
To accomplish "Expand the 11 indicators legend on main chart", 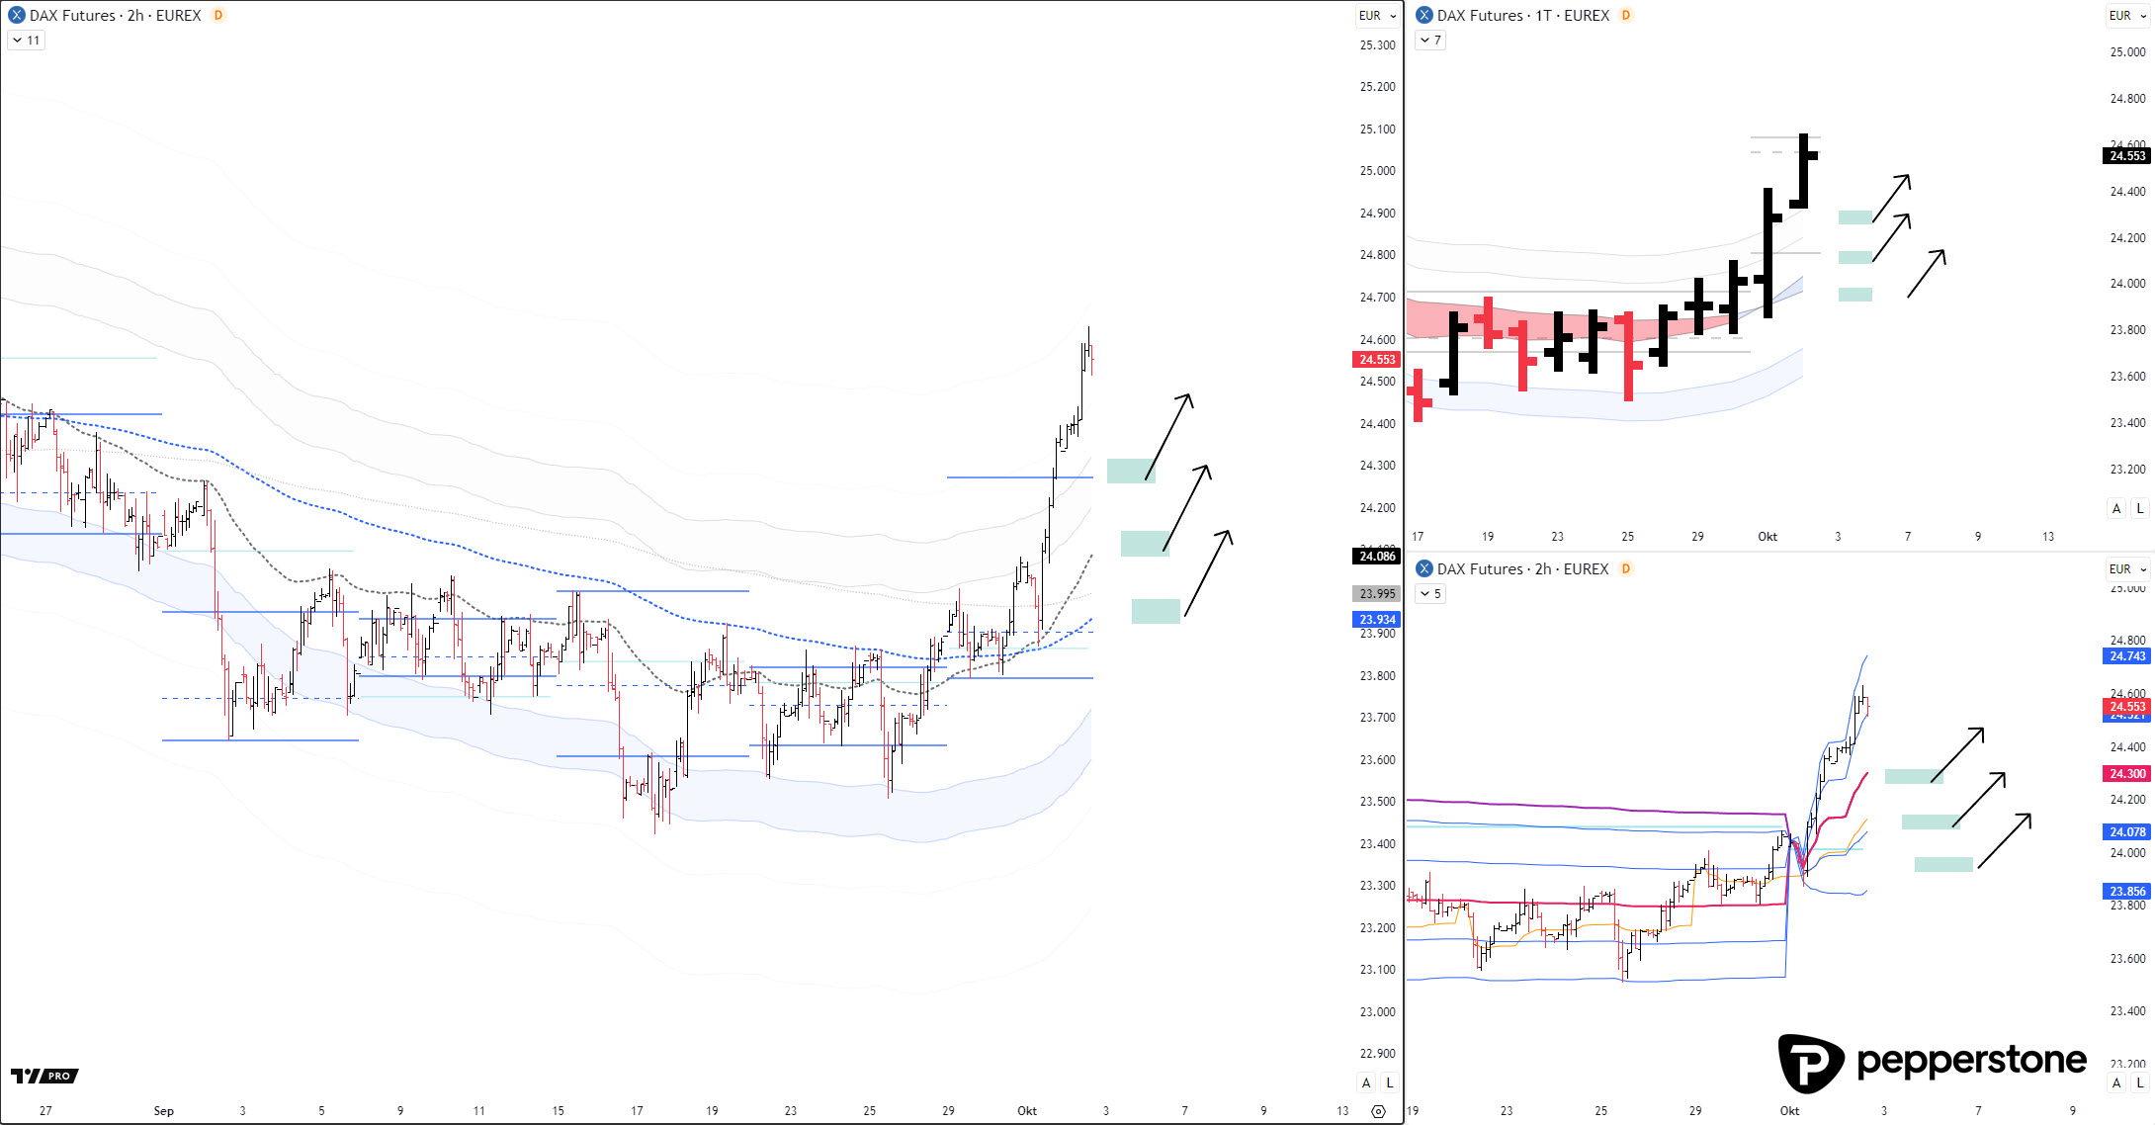I will [27, 41].
